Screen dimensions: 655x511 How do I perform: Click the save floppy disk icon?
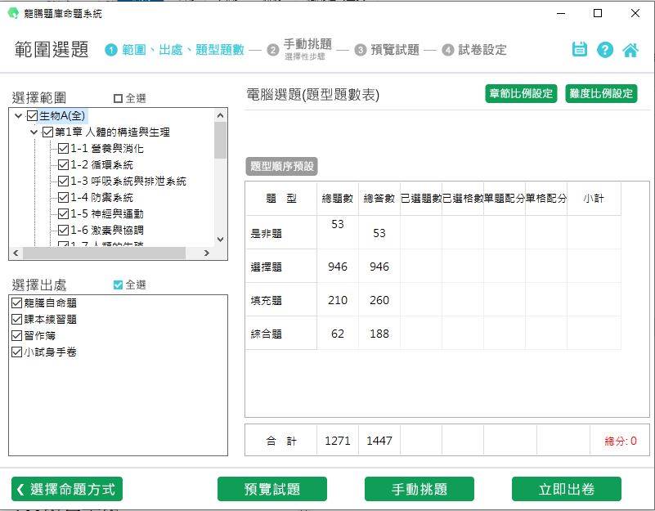pyautogui.click(x=580, y=49)
